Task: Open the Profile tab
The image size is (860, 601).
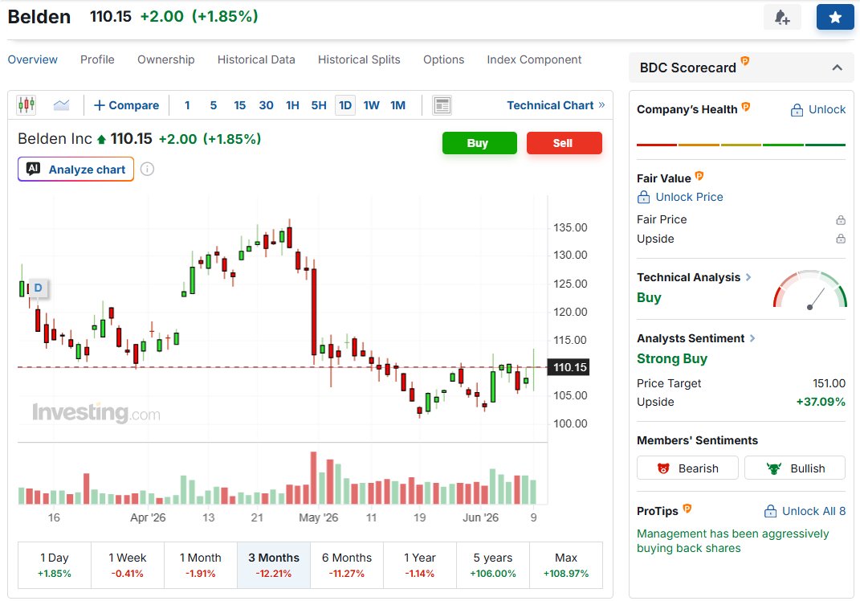Action: pyautogui.click(x=97, y=59)
